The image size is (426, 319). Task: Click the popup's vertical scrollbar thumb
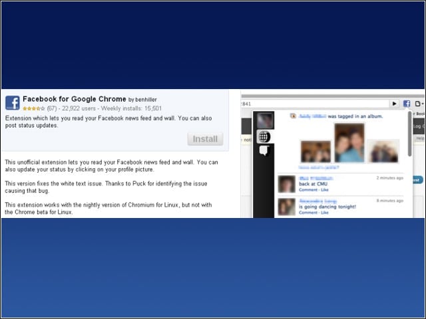pos(410,134)
